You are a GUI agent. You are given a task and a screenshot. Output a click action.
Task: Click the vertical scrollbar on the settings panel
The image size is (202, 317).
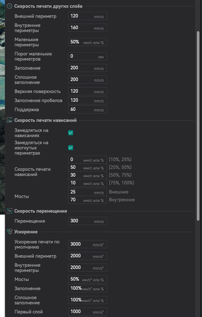198,126
